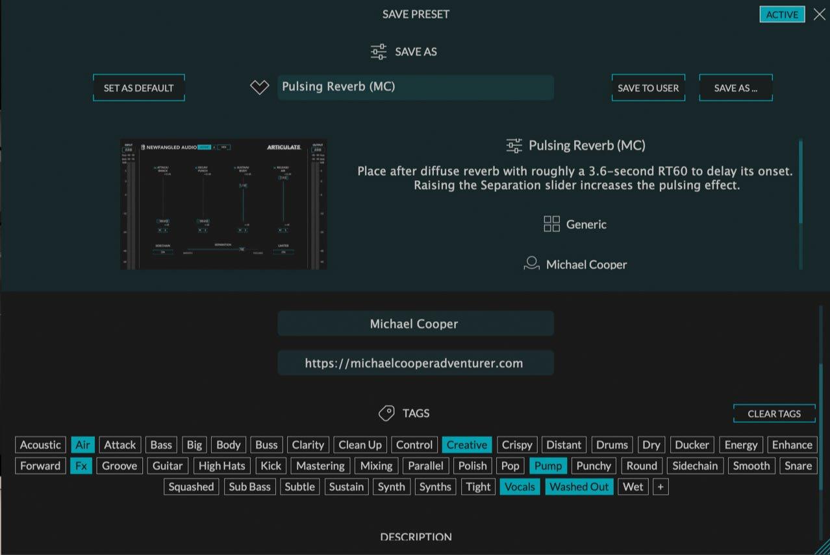
Task: Deselect the Air tag
Action: coord(82,445)
